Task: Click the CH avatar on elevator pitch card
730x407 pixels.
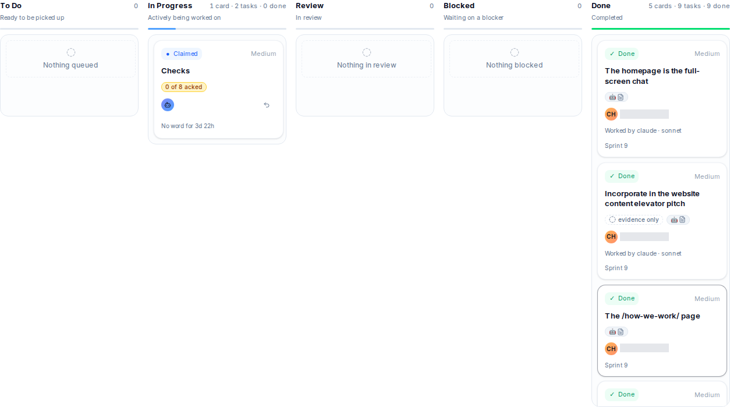Action: (611, 236)
